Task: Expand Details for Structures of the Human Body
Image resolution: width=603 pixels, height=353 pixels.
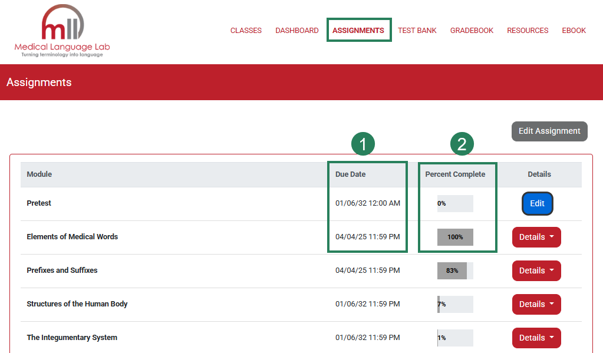Action: [x=536, y=304]
